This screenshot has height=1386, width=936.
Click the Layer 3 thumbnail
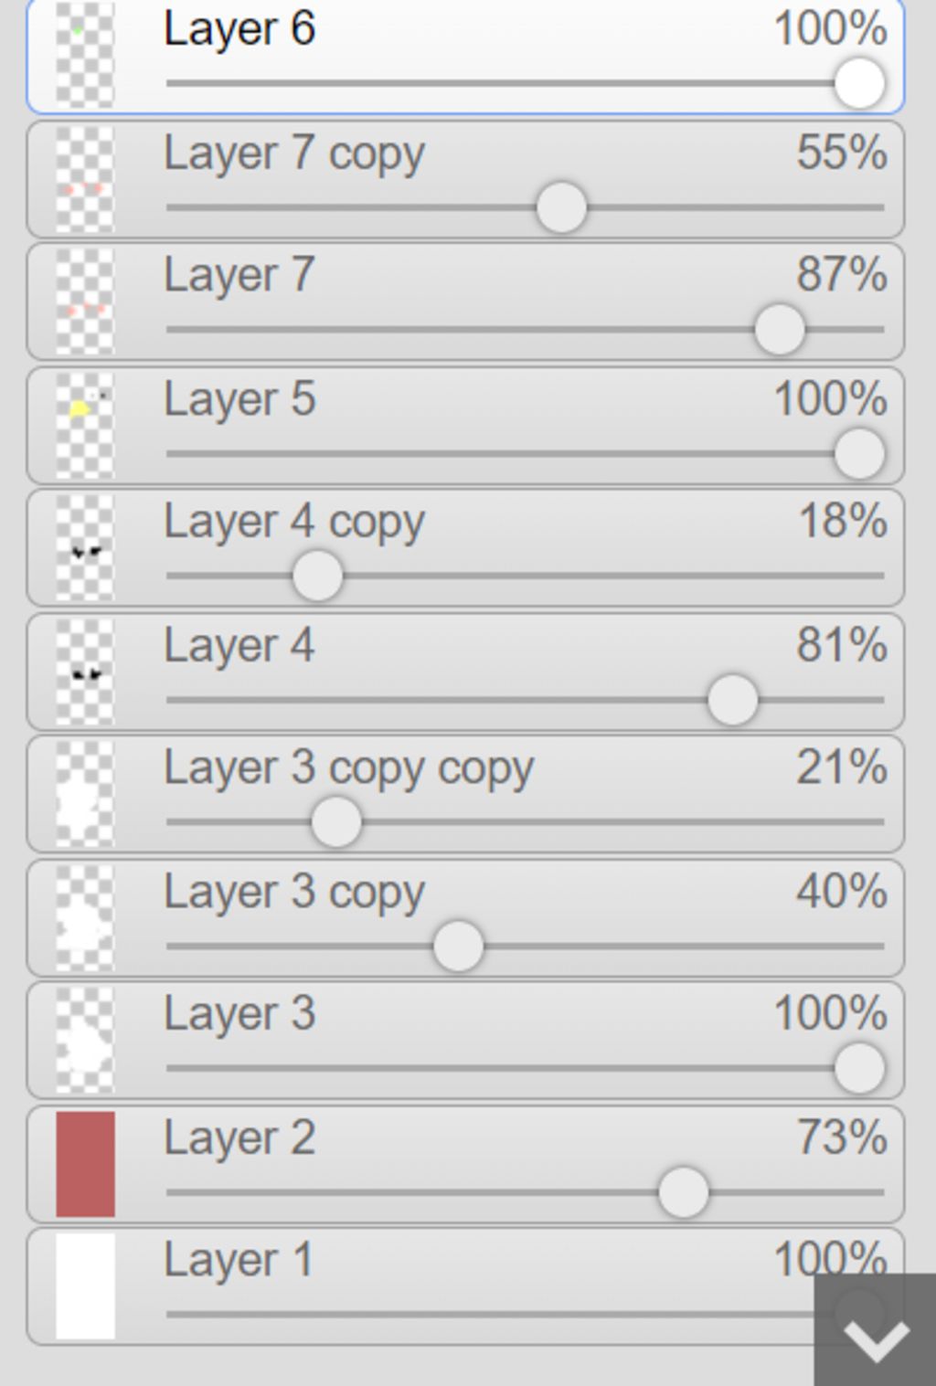[85, 1041]
